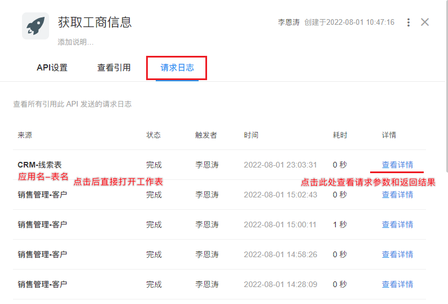The width and height of the screenshot is (448, 304).
Task: Click 添加说明 to add a description
Action: 76,42
